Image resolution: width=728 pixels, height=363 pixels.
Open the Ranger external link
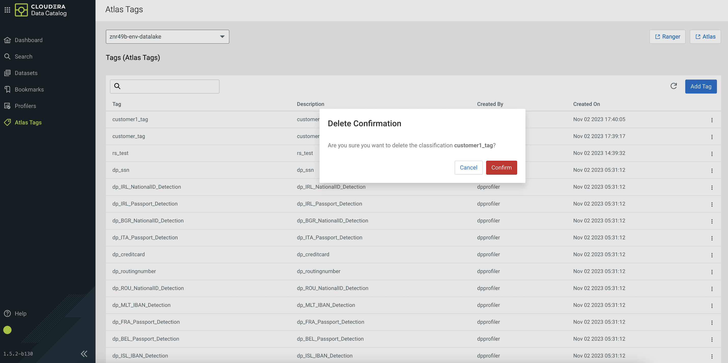(x=667, y=36)
